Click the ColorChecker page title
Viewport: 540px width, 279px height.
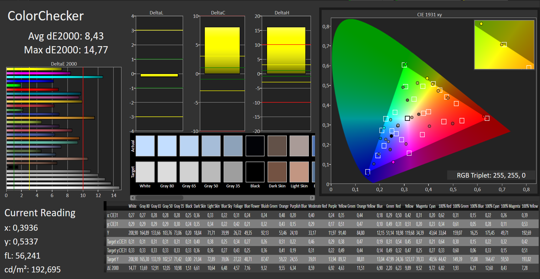pos(46,16)
